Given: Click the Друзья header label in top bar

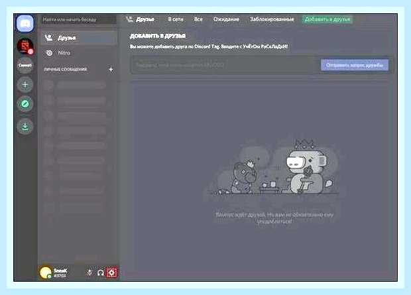Looking at the screenshot, I should point(145,19).
